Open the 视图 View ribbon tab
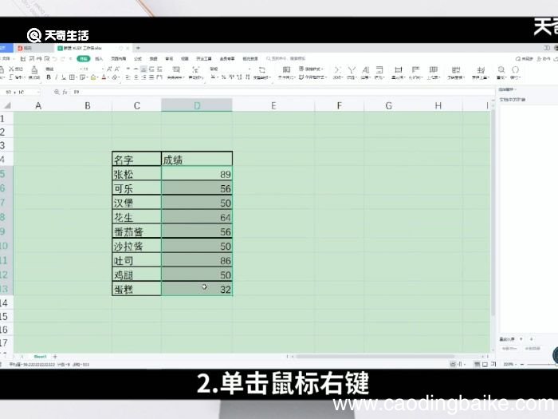Image resolution: width=558 pixels, height=419 pixels. coord(185,58)
